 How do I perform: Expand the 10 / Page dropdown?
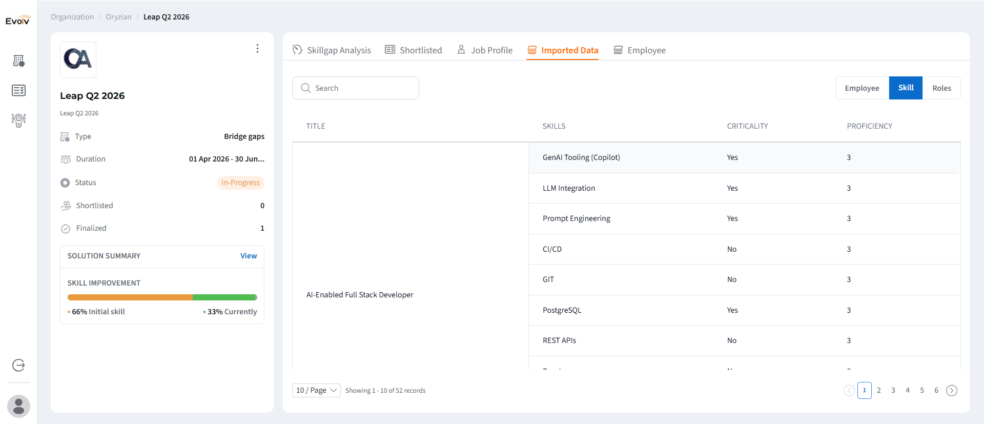[316, 391]
